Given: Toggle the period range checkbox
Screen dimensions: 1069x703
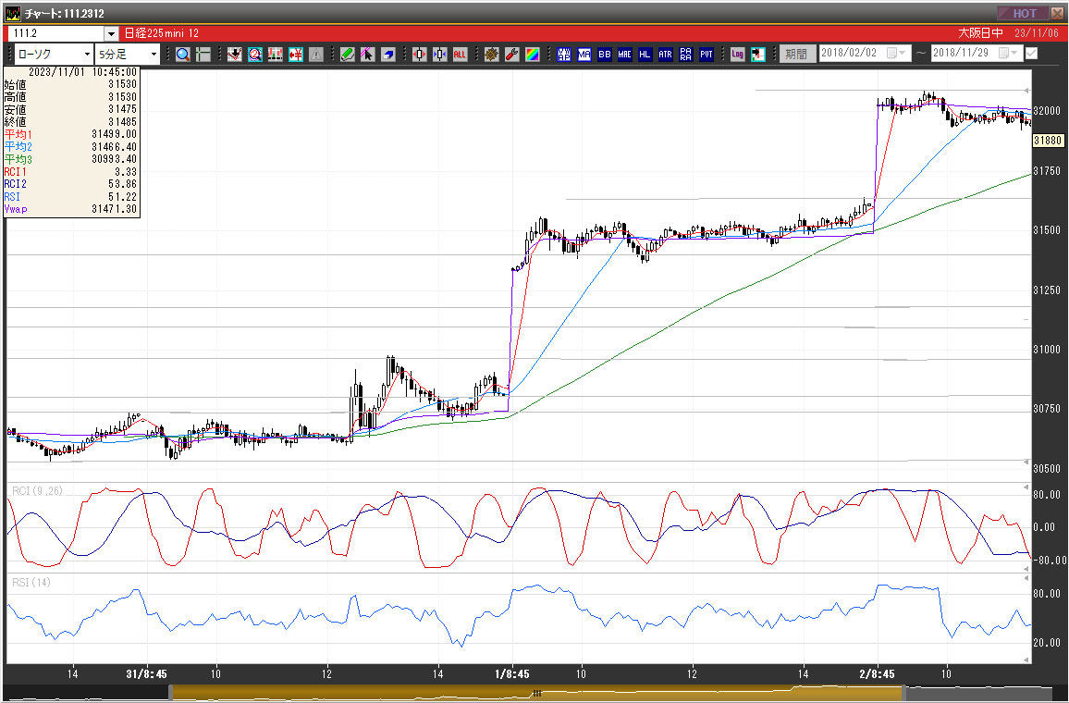Looking at the screenshot, I should click(x=1031, y=53).
